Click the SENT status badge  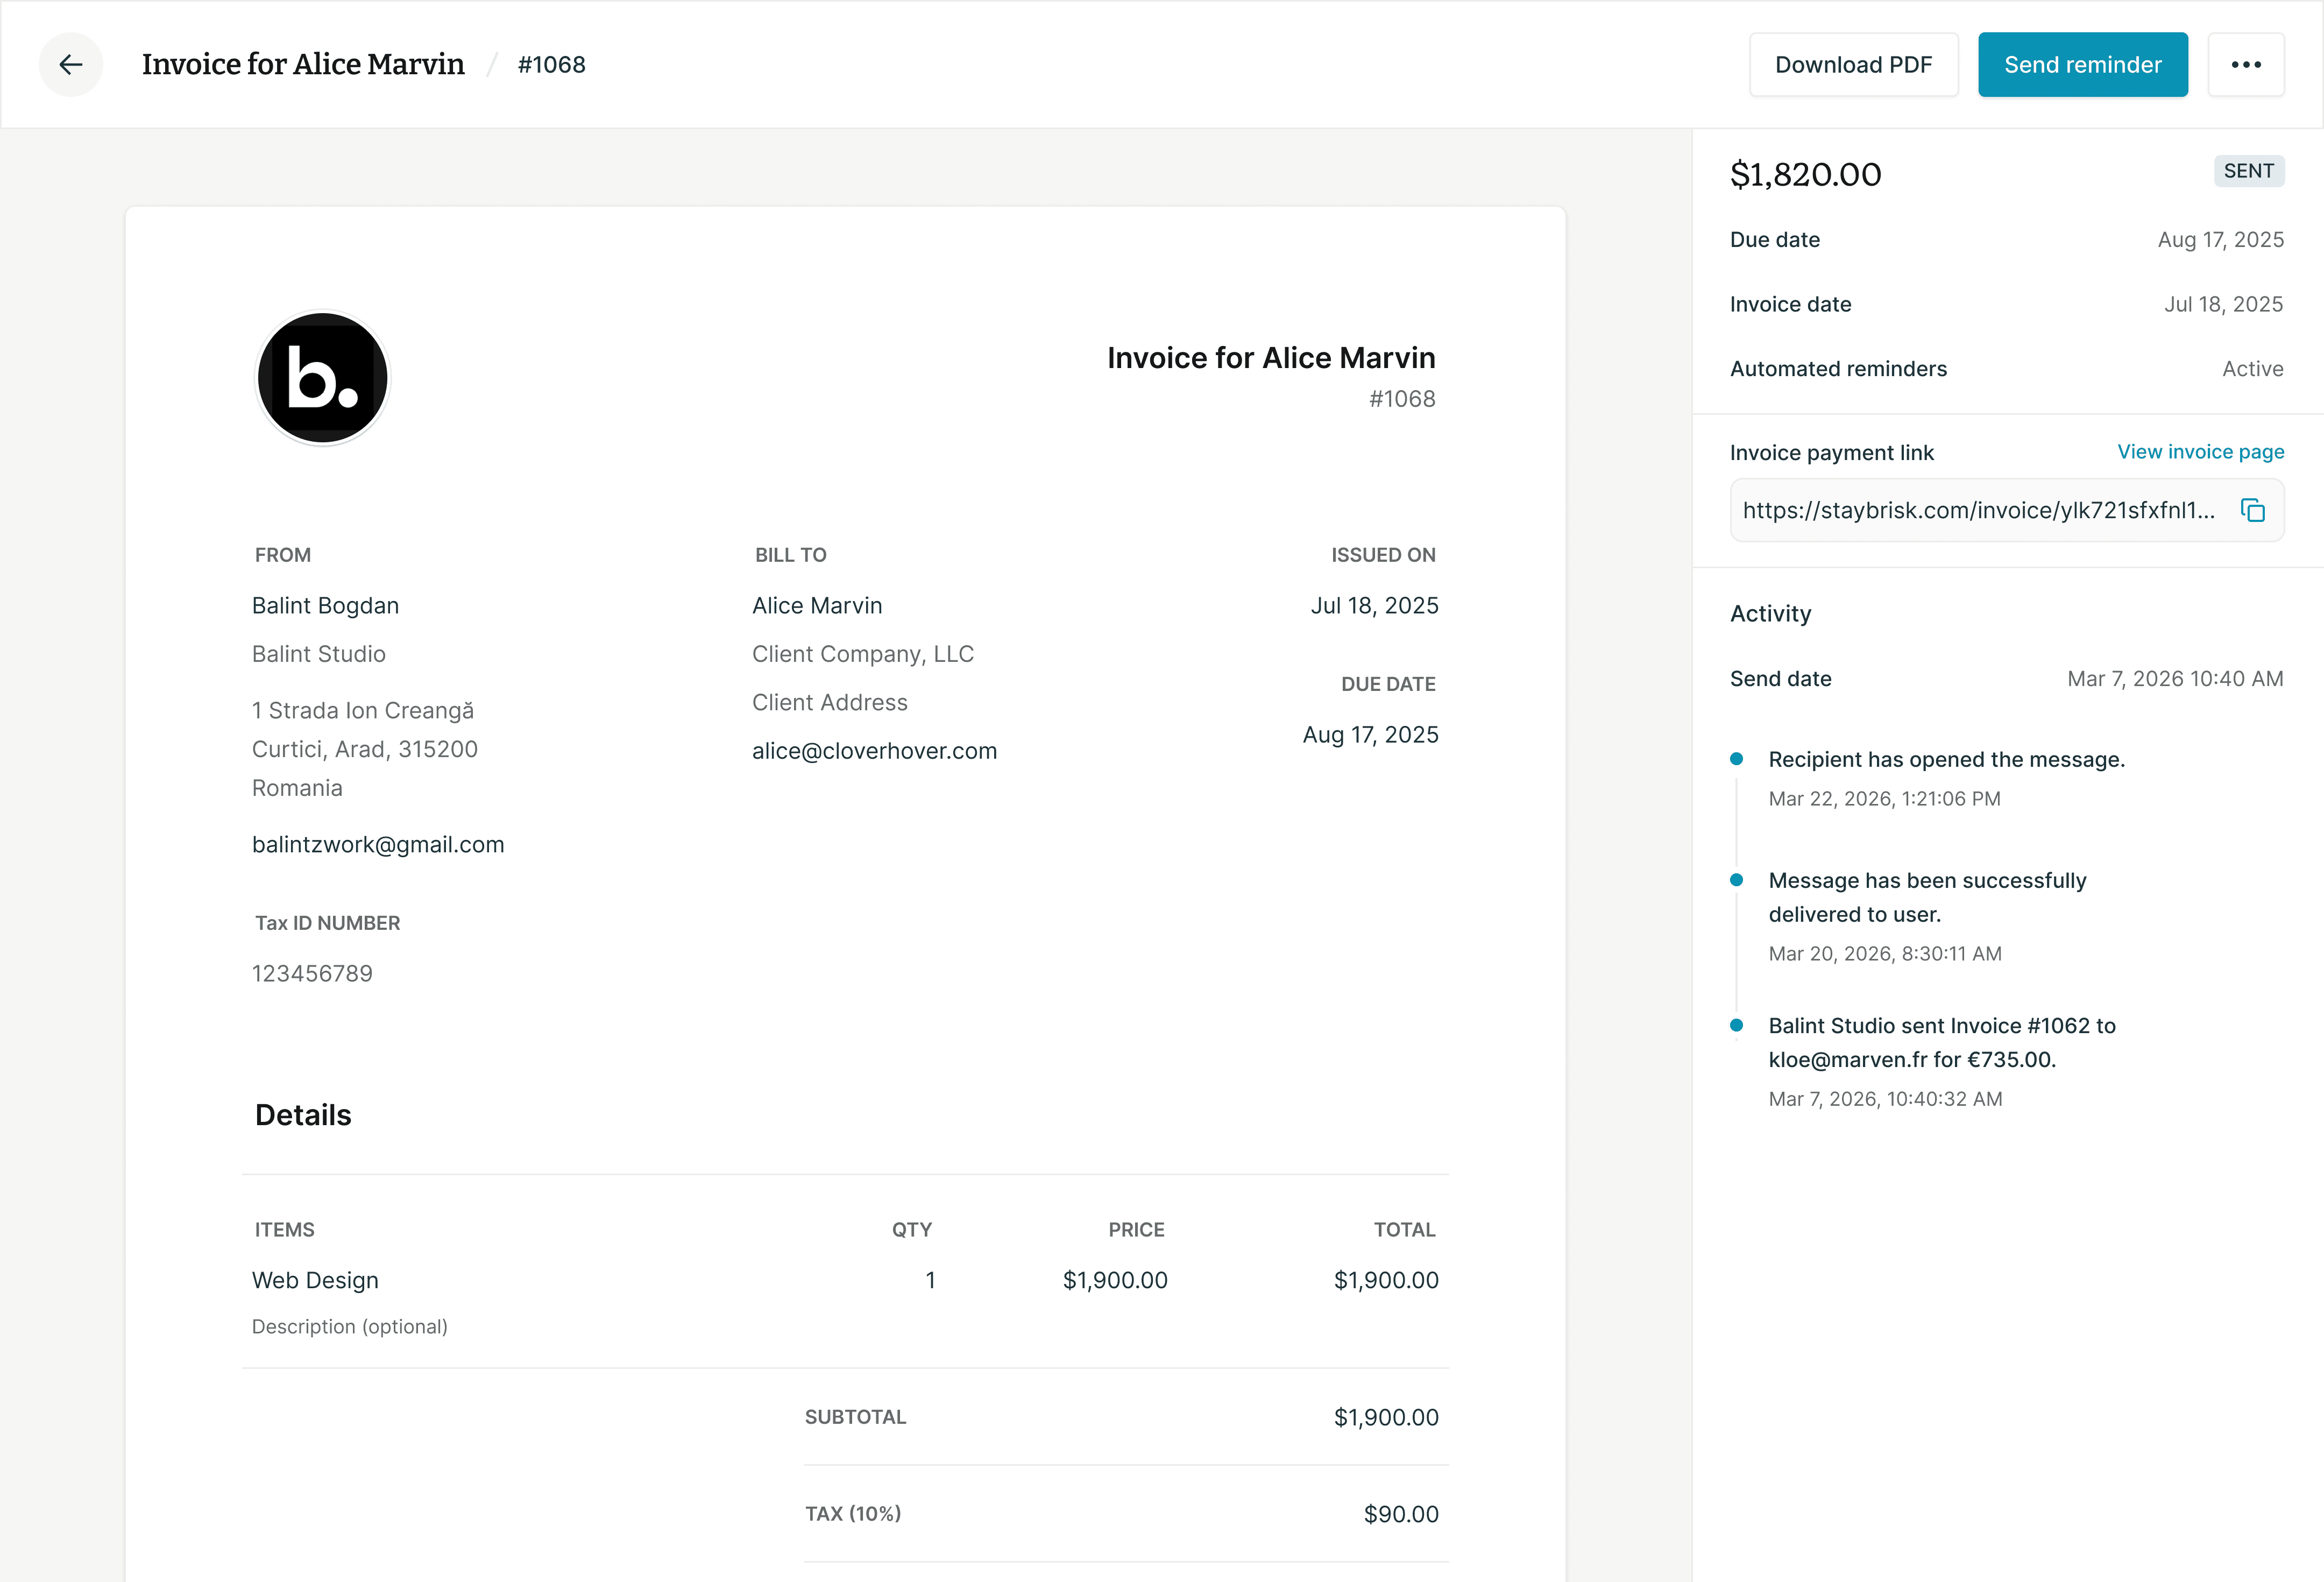click(x=2248, y=171)
